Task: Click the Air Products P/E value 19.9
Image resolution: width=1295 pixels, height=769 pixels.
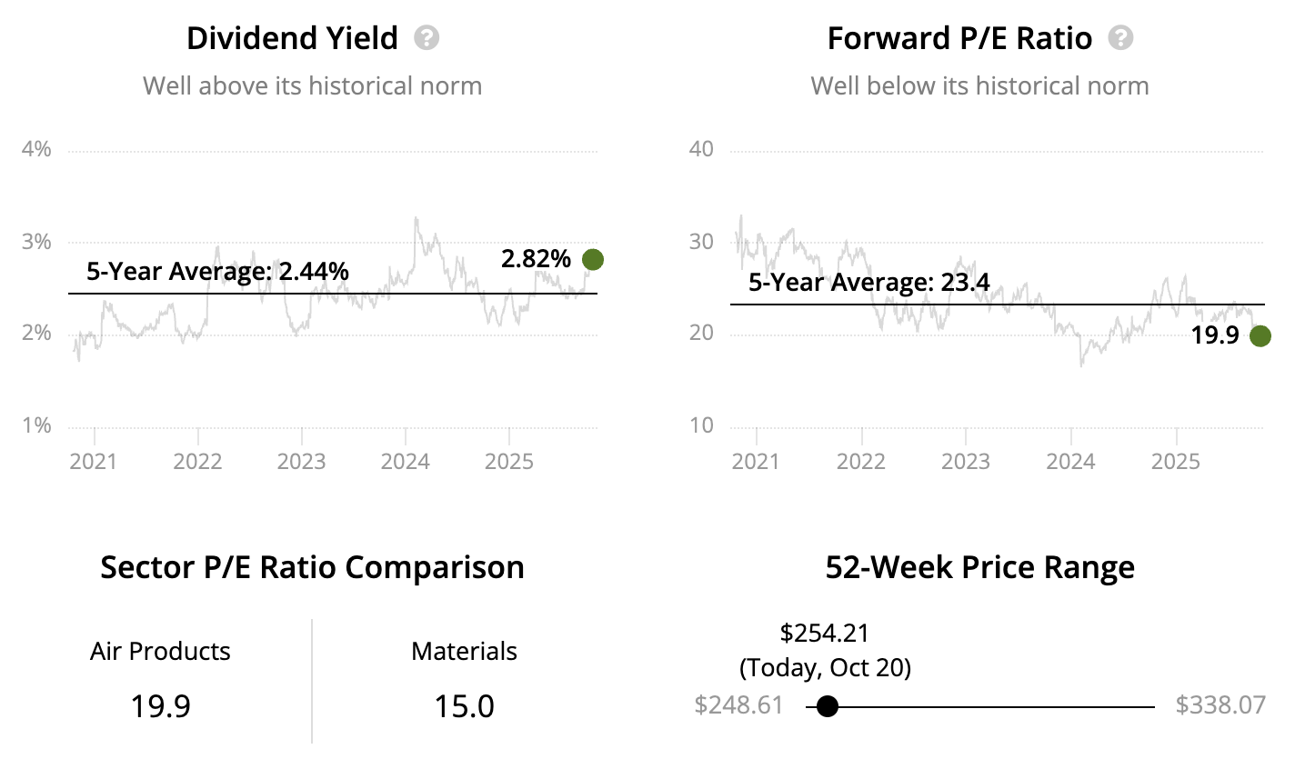Action: click(160, 706)
